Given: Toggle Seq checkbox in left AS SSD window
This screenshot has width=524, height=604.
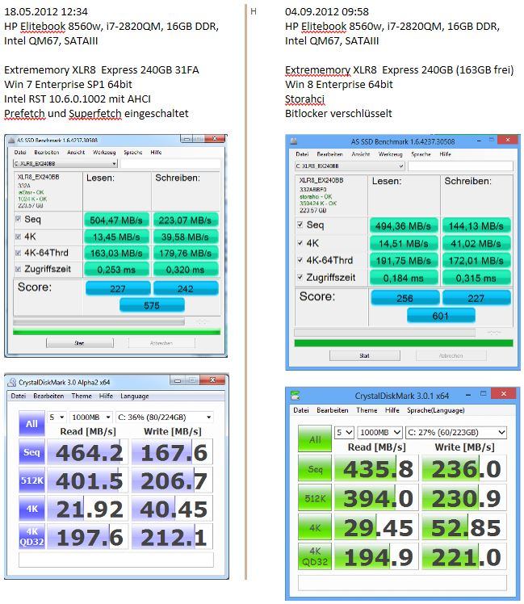Looking at the screenshot, I should point(18,219).
